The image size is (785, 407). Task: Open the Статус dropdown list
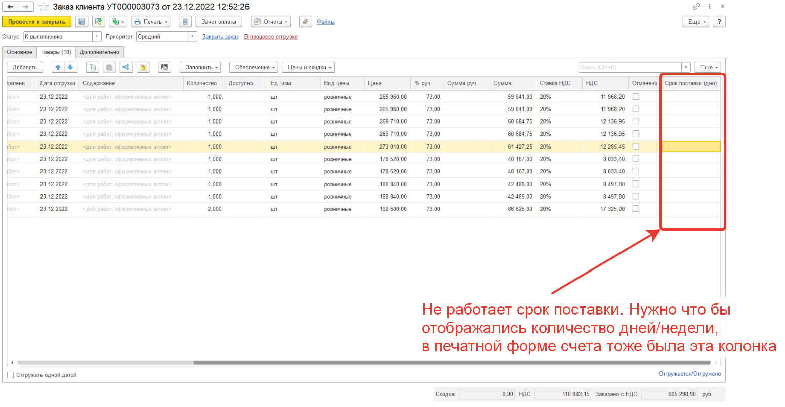97,37
